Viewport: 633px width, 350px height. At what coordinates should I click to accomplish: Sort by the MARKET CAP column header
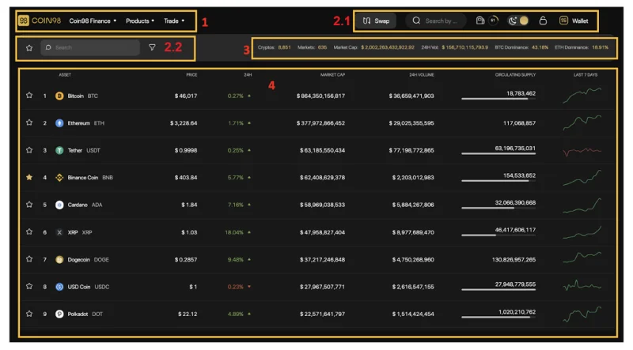click(332, 74)
